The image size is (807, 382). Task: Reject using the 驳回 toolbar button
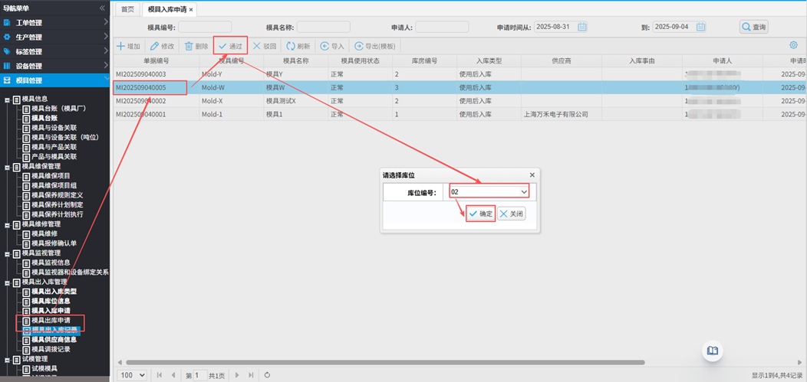pos(265,47)
